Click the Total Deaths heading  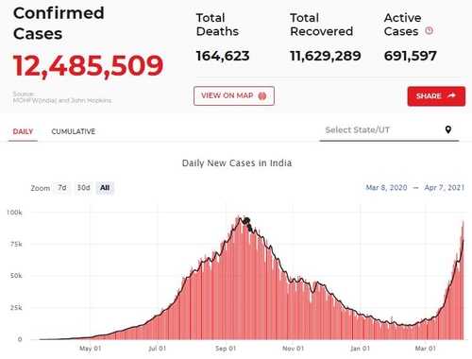[x=217, y=25]
